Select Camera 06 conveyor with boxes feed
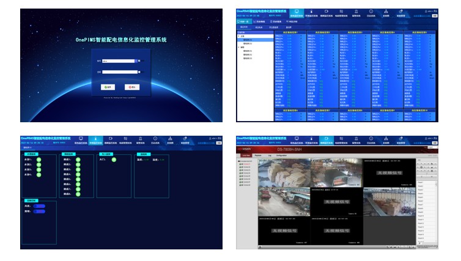The height and width of the screenshot is (261, 461). coord(389,202)
